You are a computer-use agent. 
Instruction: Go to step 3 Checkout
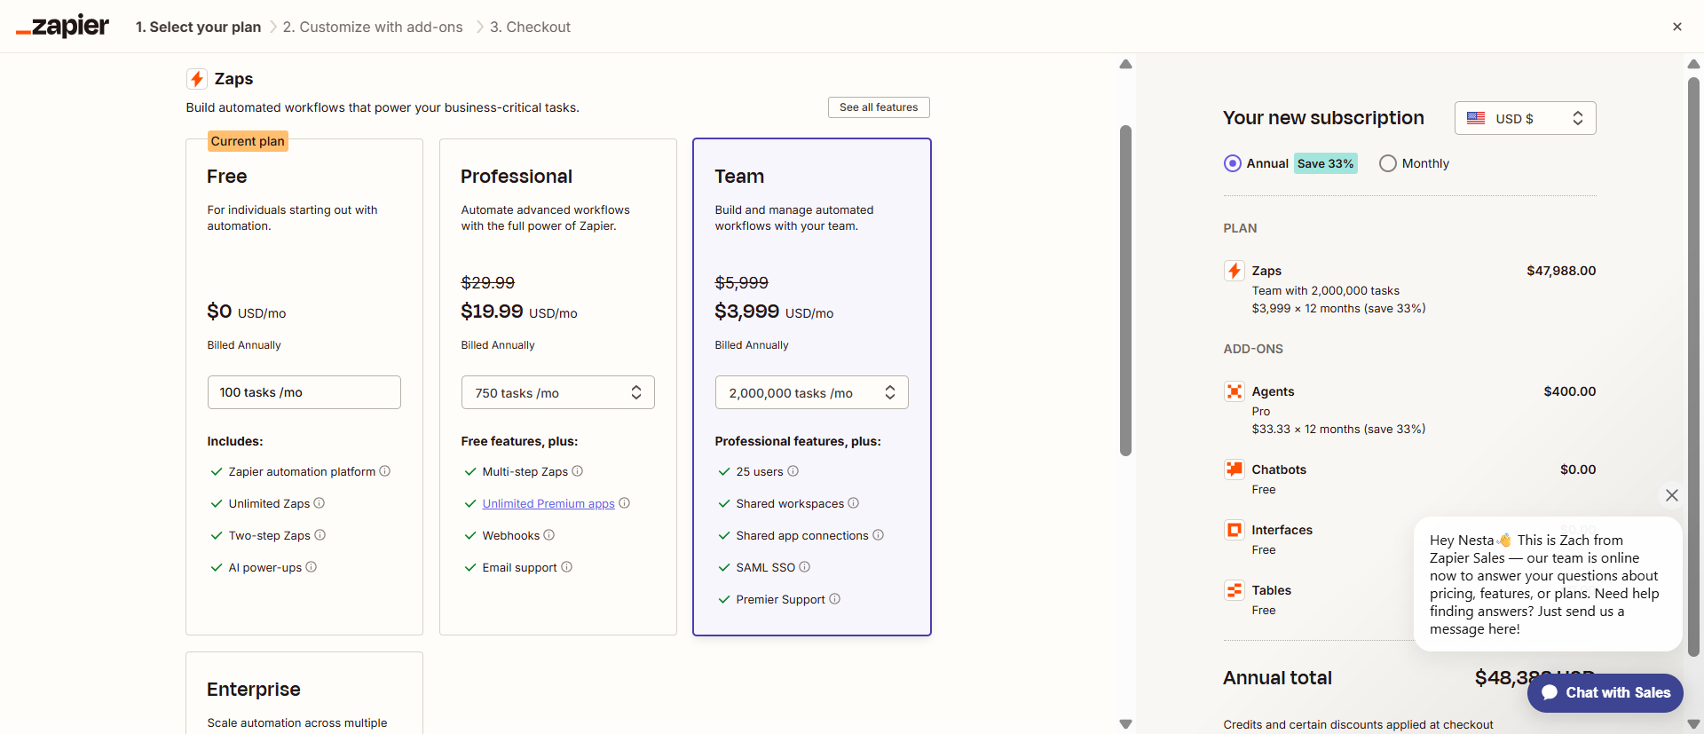530,27
